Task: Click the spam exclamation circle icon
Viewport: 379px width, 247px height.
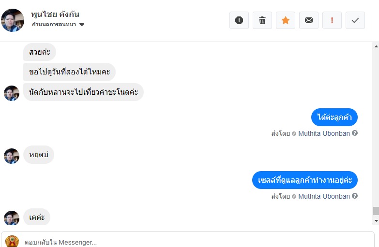Action: pyautogui.click(x=239, y=20)
